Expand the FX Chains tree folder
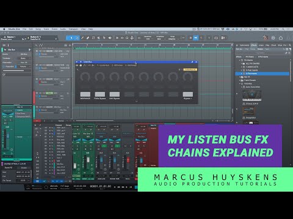Screen dimensions: 293x219 tap(240, 60)
